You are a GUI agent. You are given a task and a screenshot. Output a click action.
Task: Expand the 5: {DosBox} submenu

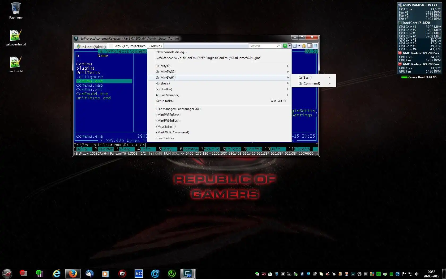pyautogui.click(x=220, y=89)
